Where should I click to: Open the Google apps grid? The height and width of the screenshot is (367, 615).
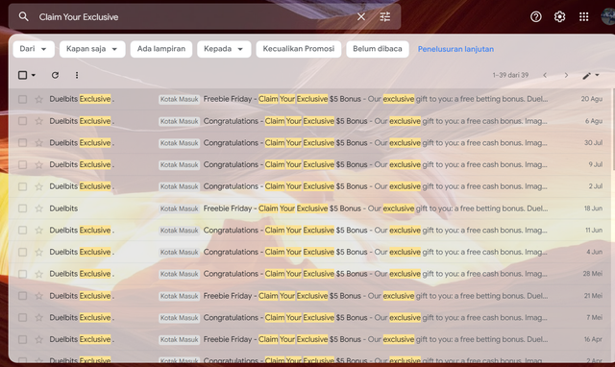583,17
